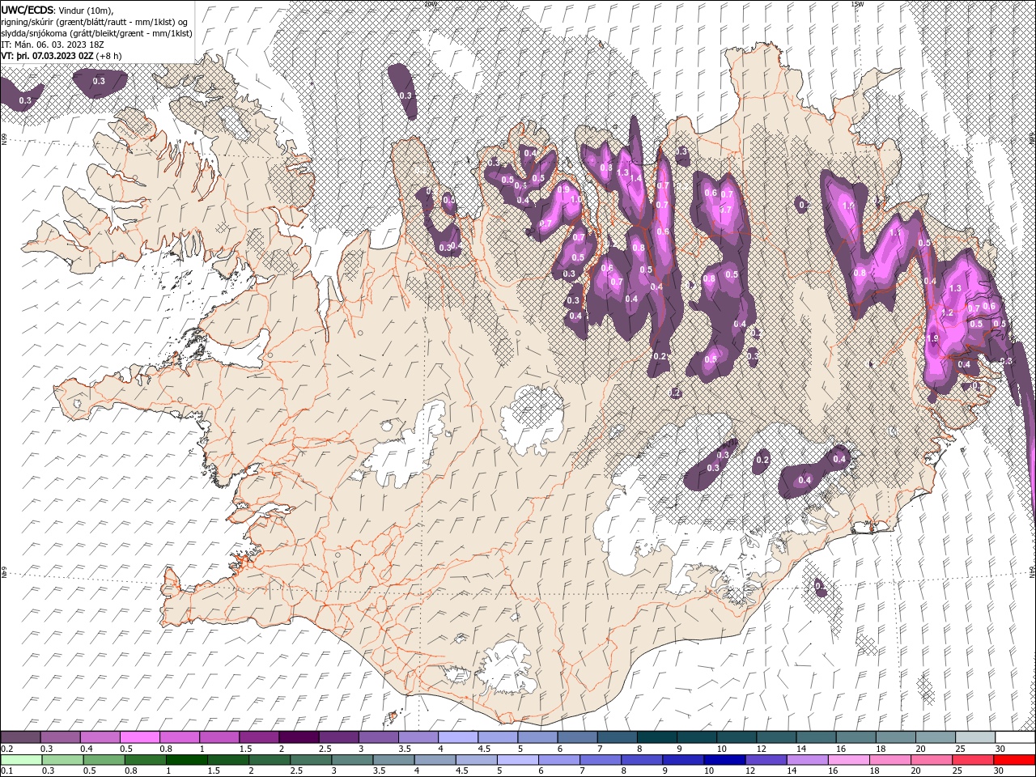Select the bright red swatch after rain 30
Image resolution: width=1036 pixels, height=777 pixels.
coord(1015,760)
